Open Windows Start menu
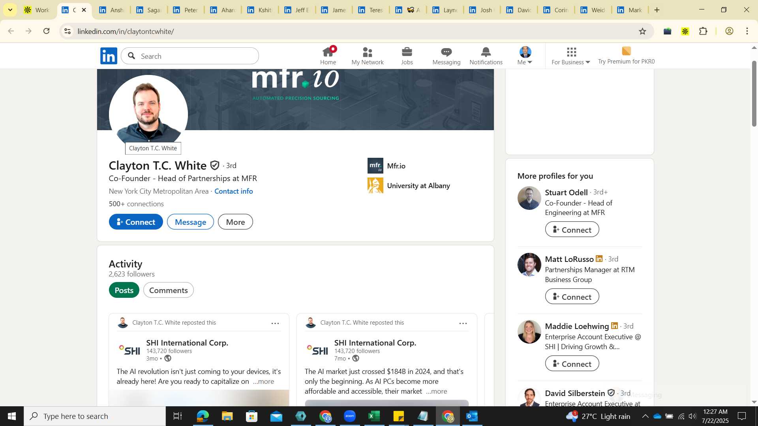This screenshot has height=426, width=758. pos(12,416)
